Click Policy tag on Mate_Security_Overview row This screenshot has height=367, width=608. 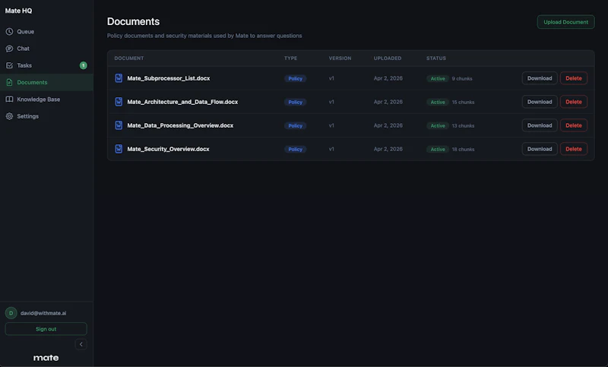295,149
